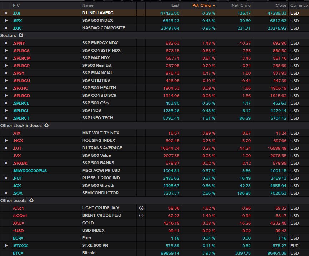Open settings gear next to Sectors
The height and width of the screenshot is (256, 309).
click(21, 35)
